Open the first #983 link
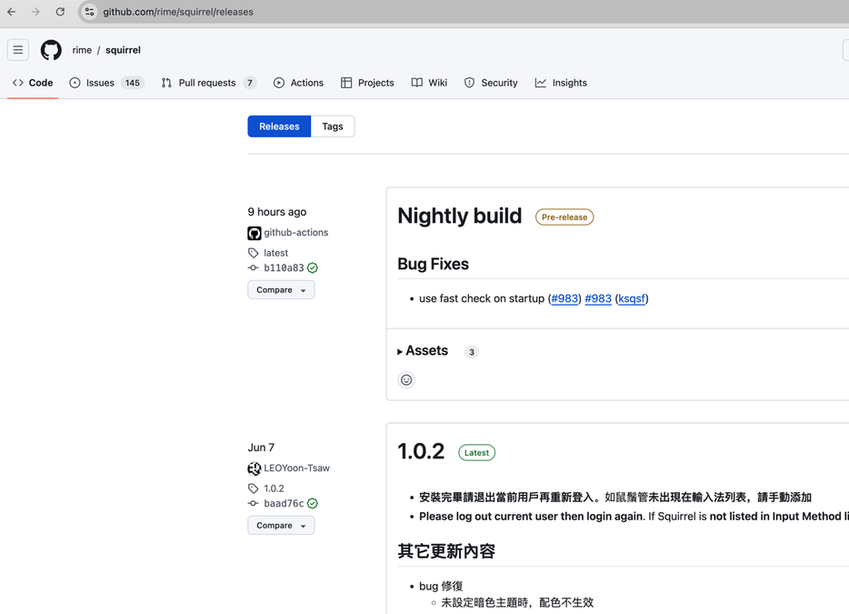This screenshot has width=849, height=614. (x=564, y=298)
